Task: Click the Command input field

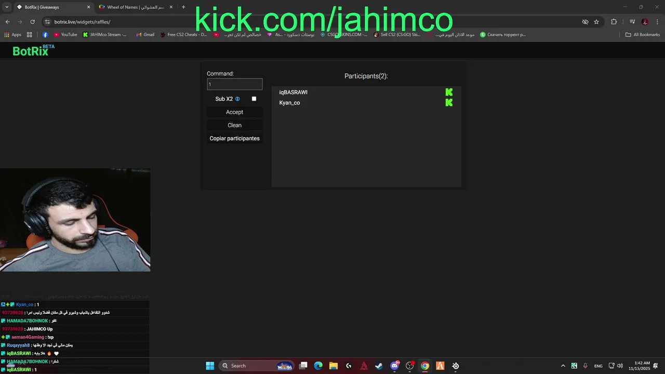Action: click(x=234, y=84)
